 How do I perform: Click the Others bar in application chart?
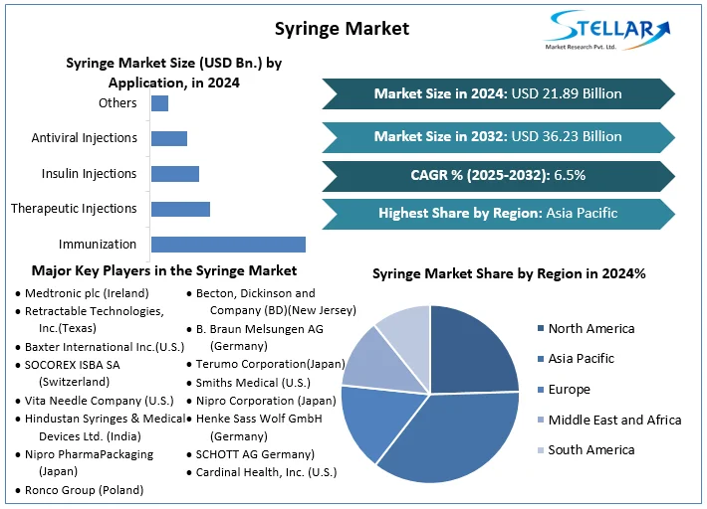(x=159, y=103)
